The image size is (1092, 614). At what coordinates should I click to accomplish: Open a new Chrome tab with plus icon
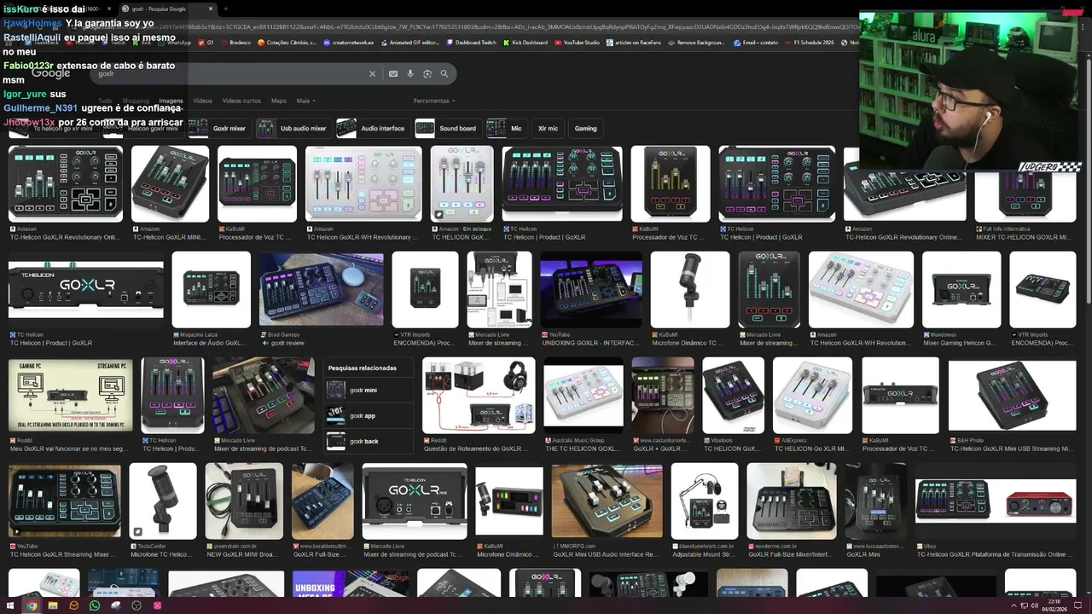tap(226, 9)
